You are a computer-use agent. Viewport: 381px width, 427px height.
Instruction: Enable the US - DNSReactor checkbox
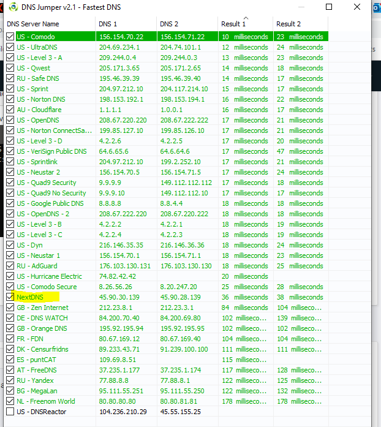click(10, 412)
